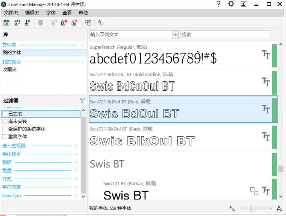The width and height of the screenshot is (286, 216).
Task: Collapse the 我的集合 section
Action: tap(82, 62)
